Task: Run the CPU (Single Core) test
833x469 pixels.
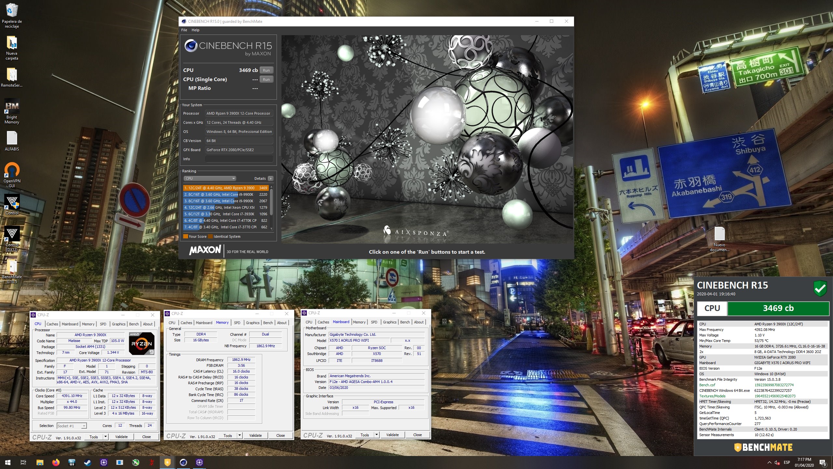Action: click(x=266, y=79)
